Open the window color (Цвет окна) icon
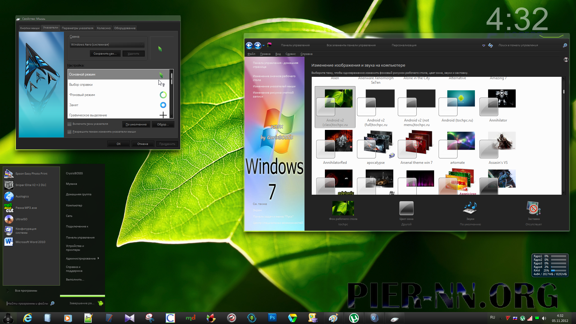Image resolution: width=576 pixels, height=324 pixels. click(406, 208)
